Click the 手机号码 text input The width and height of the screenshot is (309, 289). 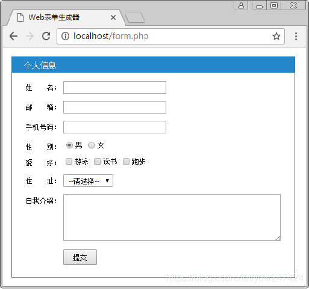click(114, 127)
